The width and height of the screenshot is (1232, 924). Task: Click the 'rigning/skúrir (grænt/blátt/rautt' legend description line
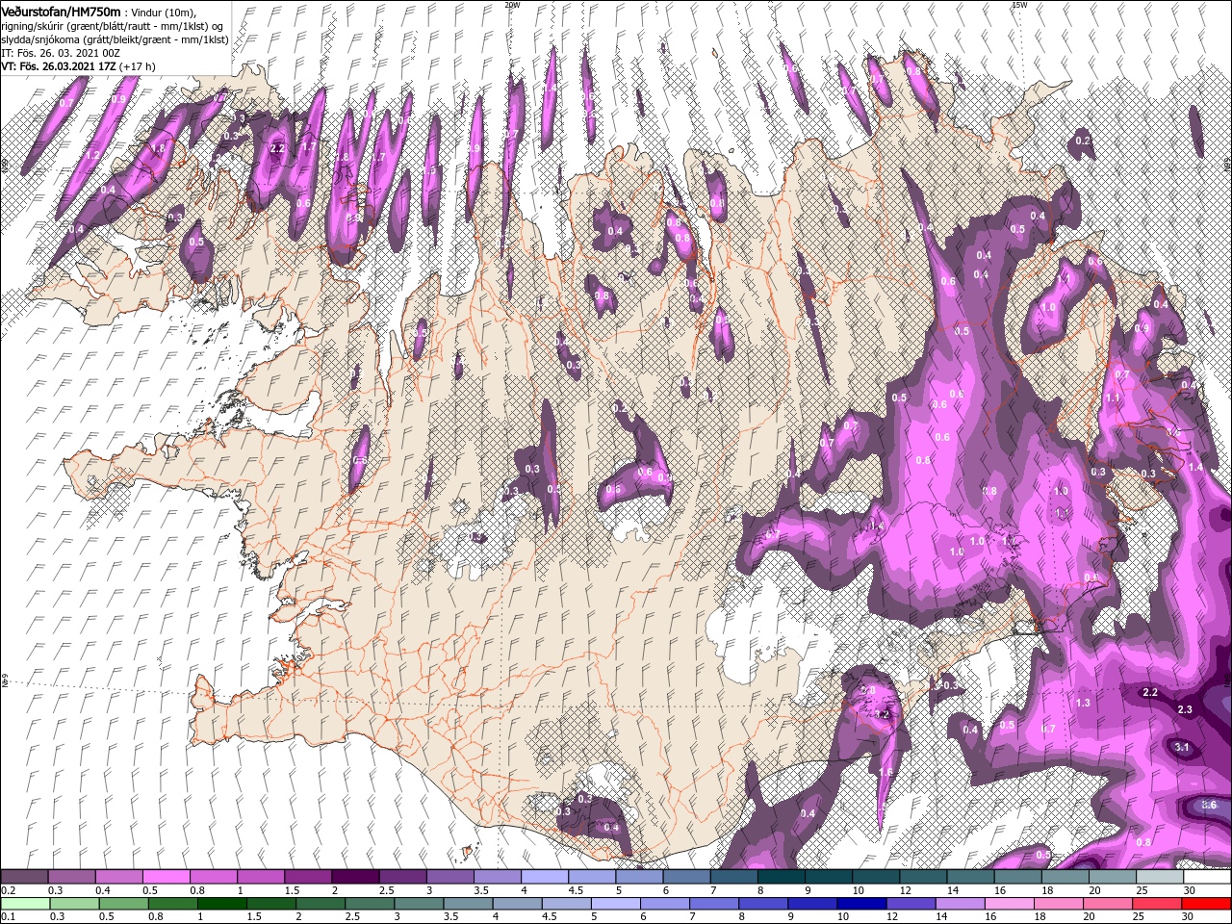112,25
